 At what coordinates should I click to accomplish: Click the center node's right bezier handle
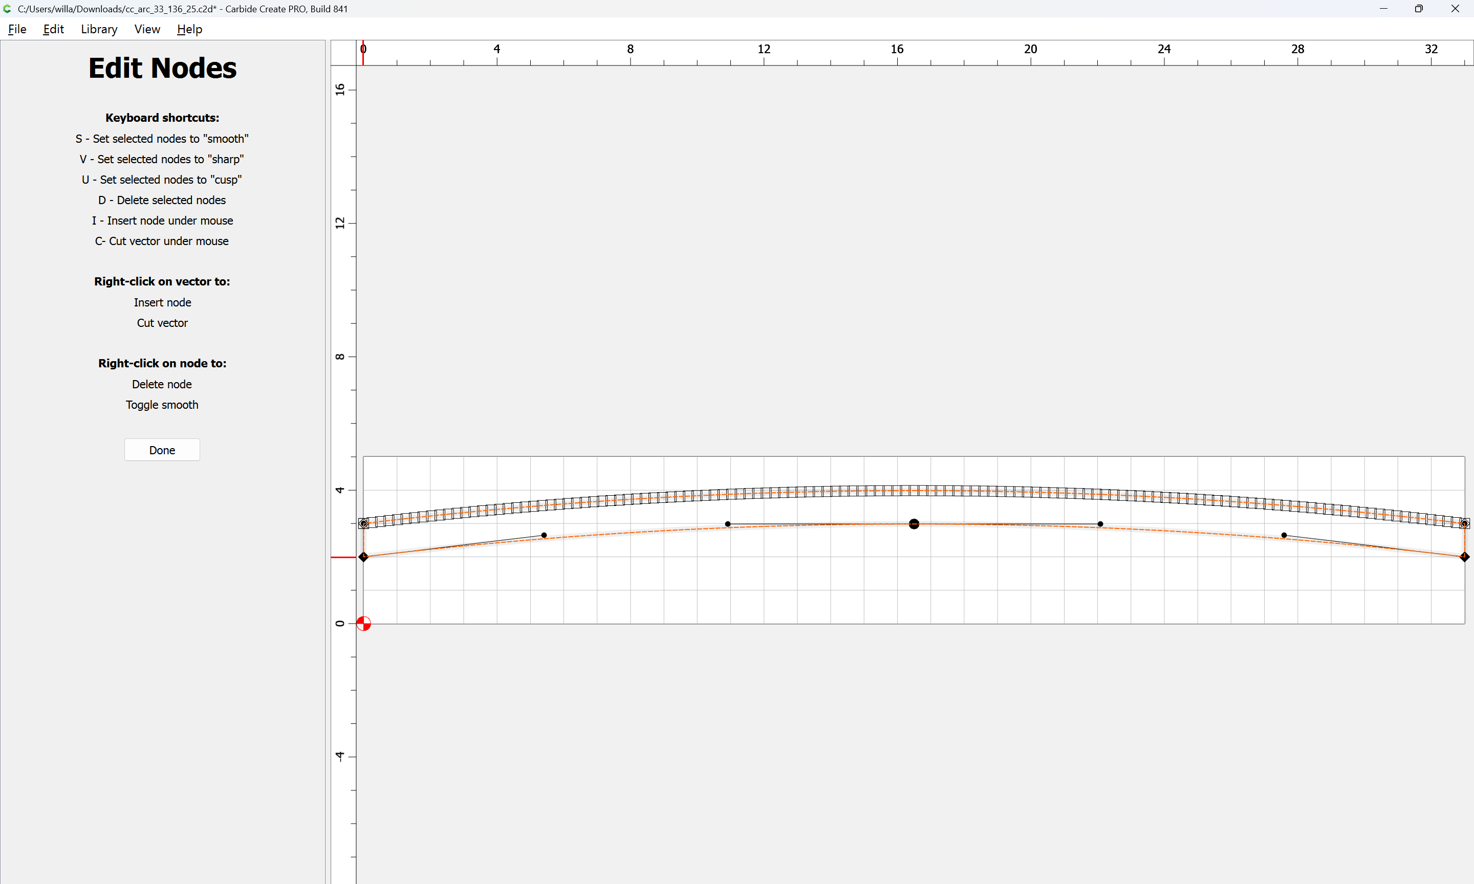click(1100, 524)
